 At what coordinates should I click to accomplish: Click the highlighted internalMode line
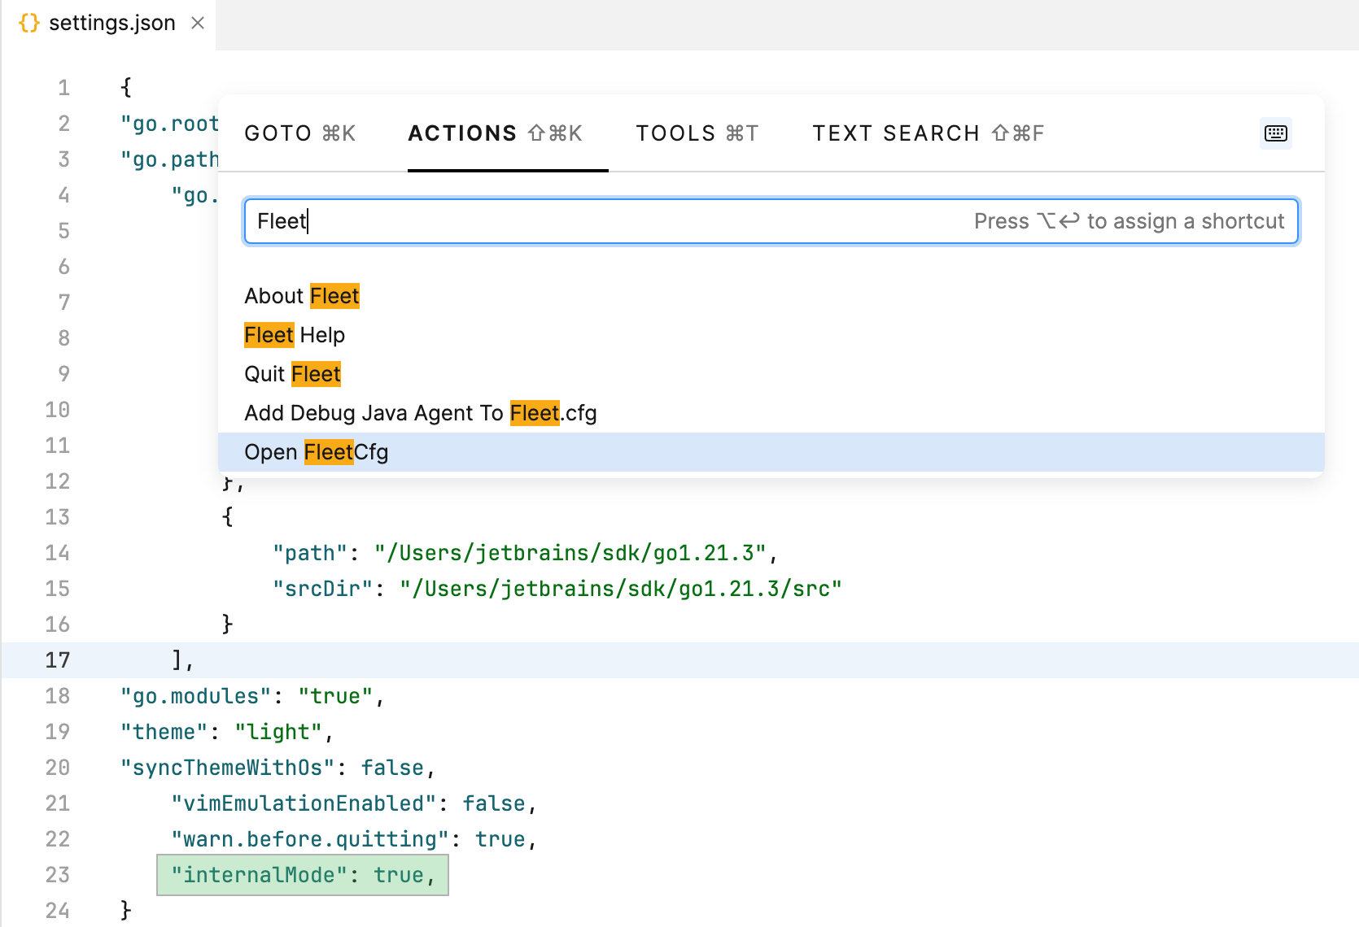coord(301,874)
